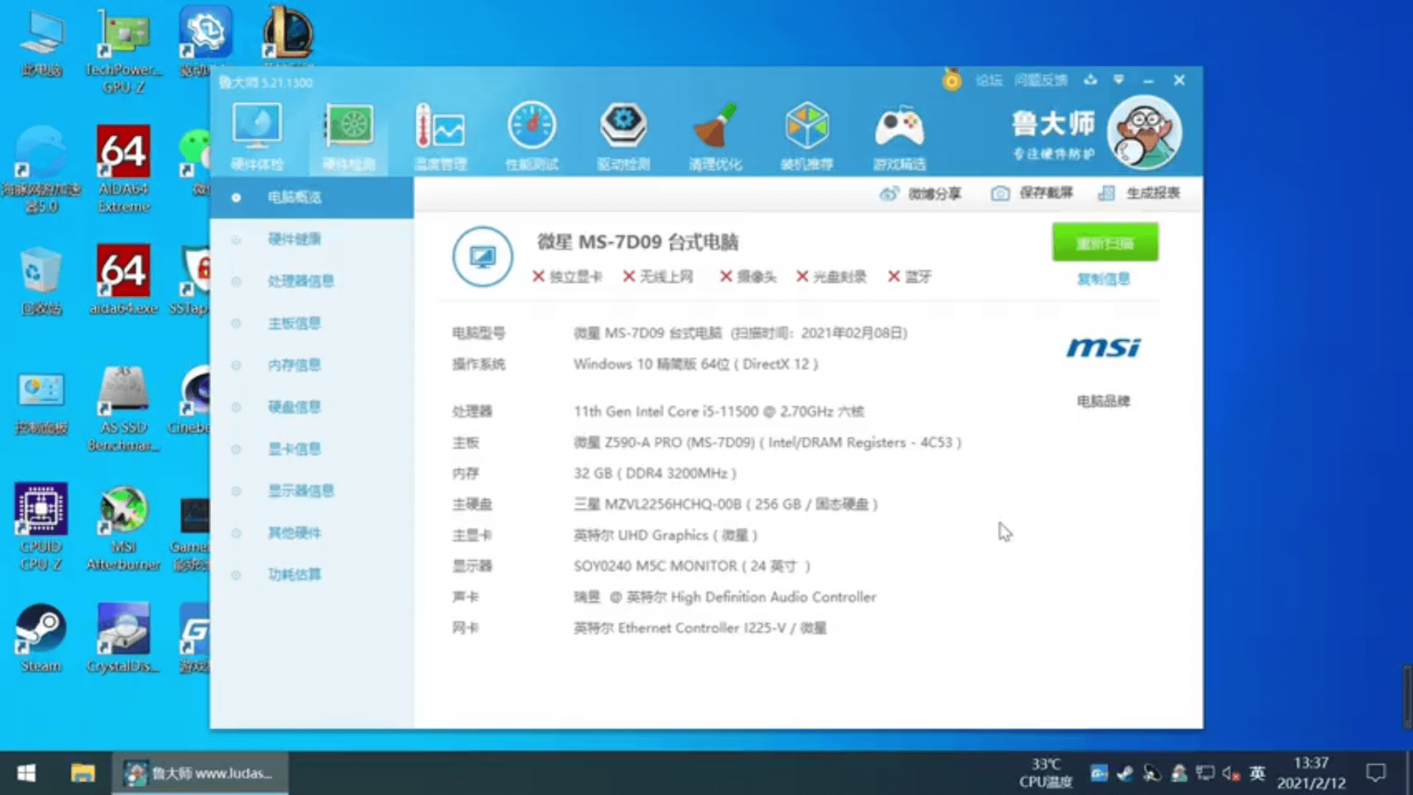Click the Lu Dashi mascot avatar
Screen dimensions: 1413x795
1145,132
